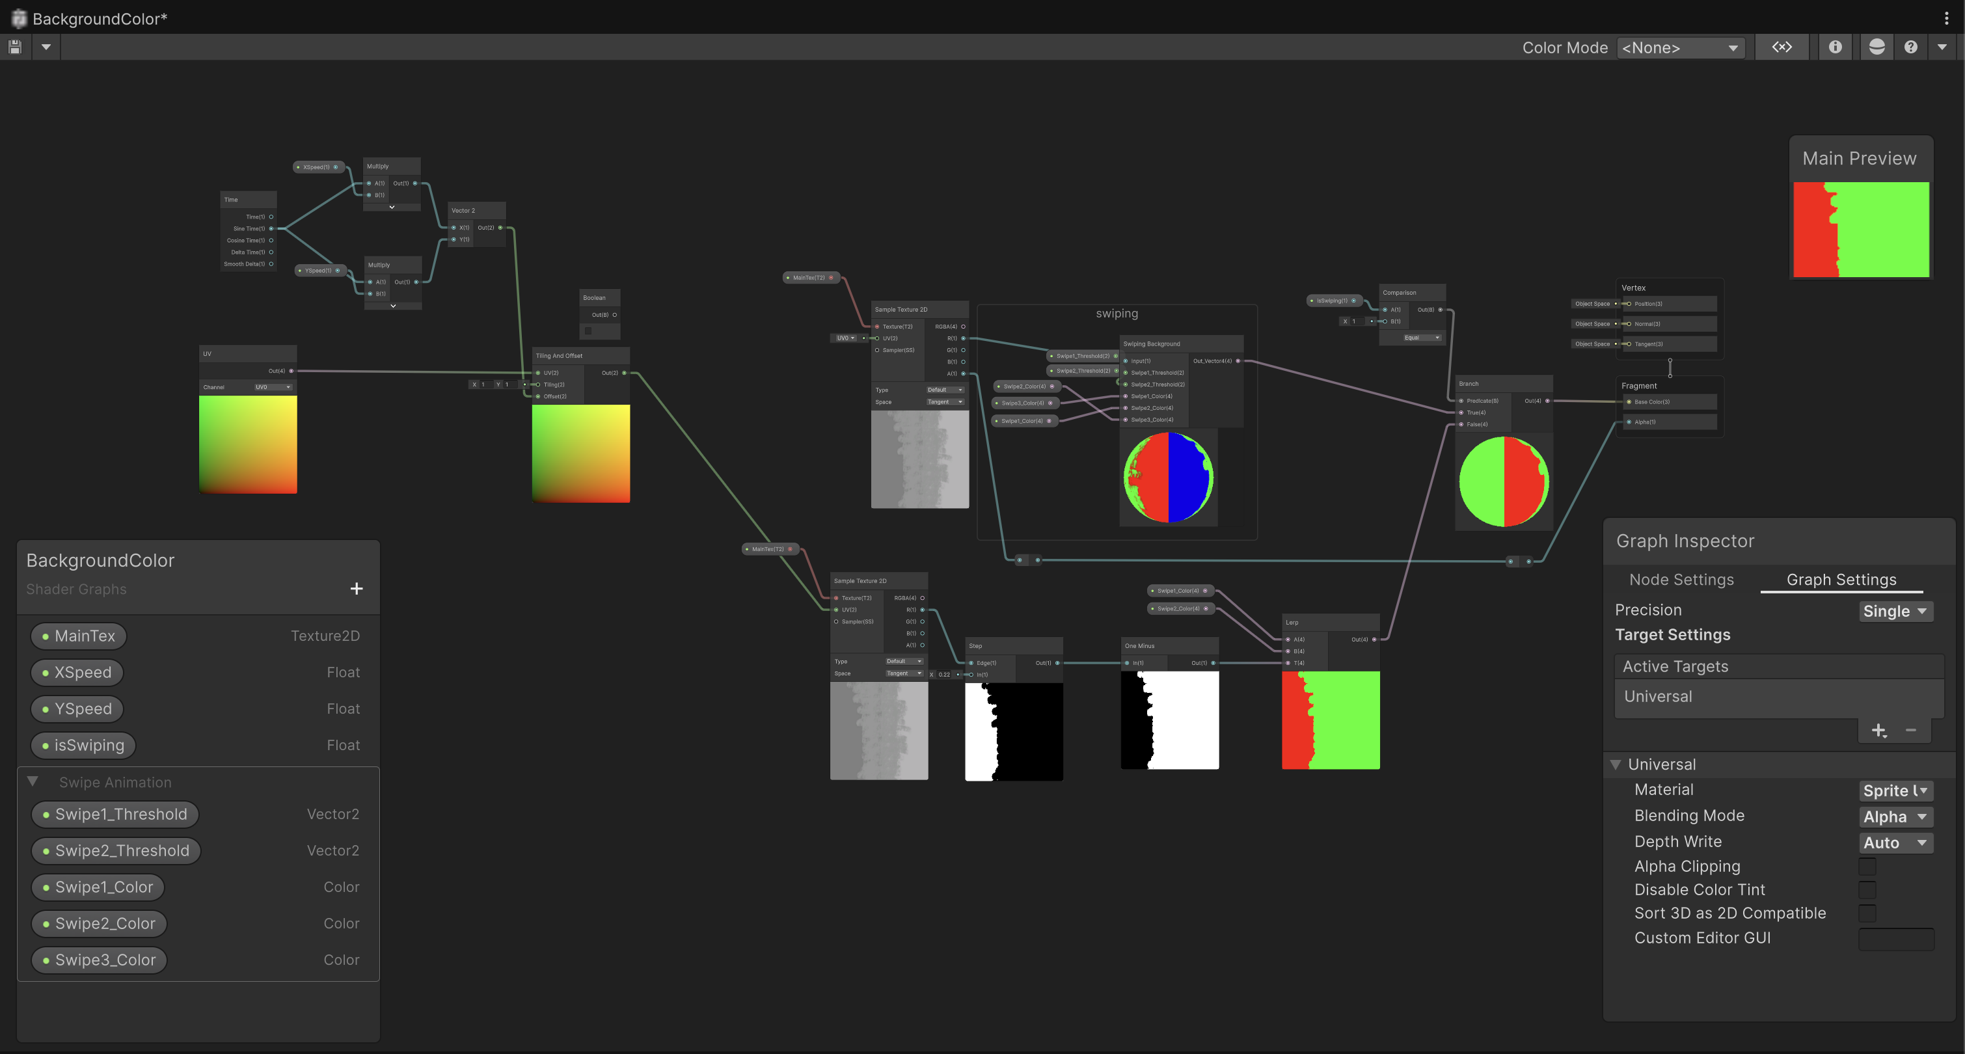Open the Color Mode dropdown
The height and width of the screenshot is (1054, 1965).
[1681, 48]
